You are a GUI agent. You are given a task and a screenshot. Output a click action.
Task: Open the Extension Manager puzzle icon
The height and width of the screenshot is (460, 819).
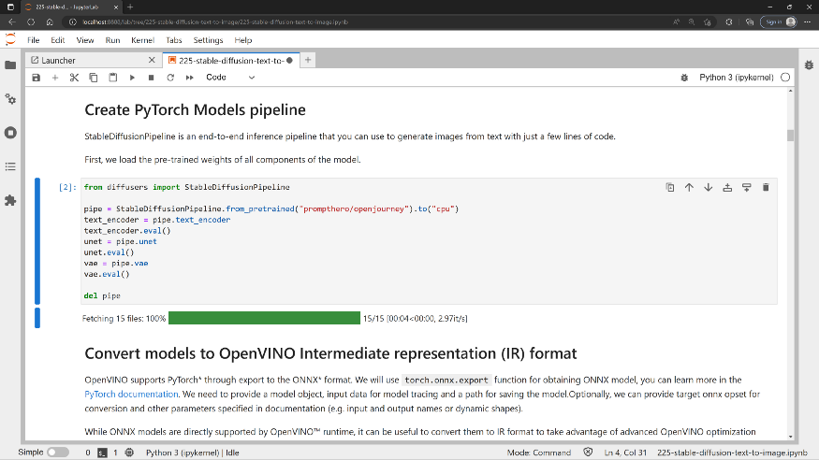[10, 200]
